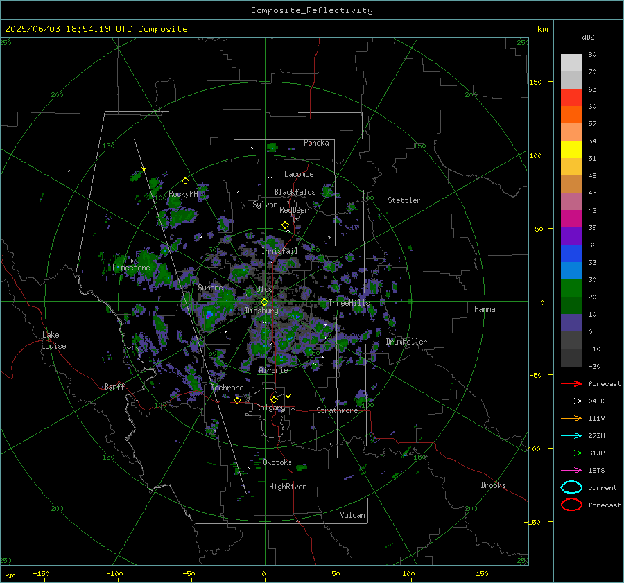
Task: Click the Didsbury city label
Action: point(261,311)
